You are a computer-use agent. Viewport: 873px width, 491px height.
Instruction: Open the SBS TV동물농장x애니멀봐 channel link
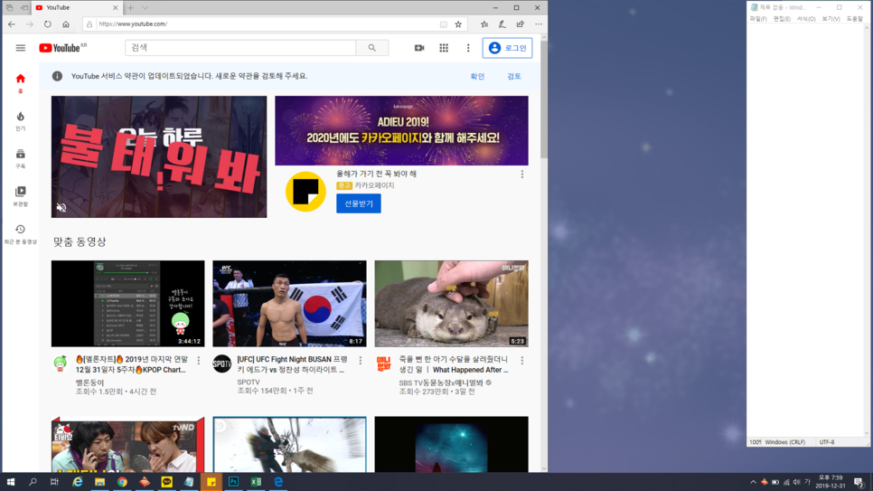point(441,382)
